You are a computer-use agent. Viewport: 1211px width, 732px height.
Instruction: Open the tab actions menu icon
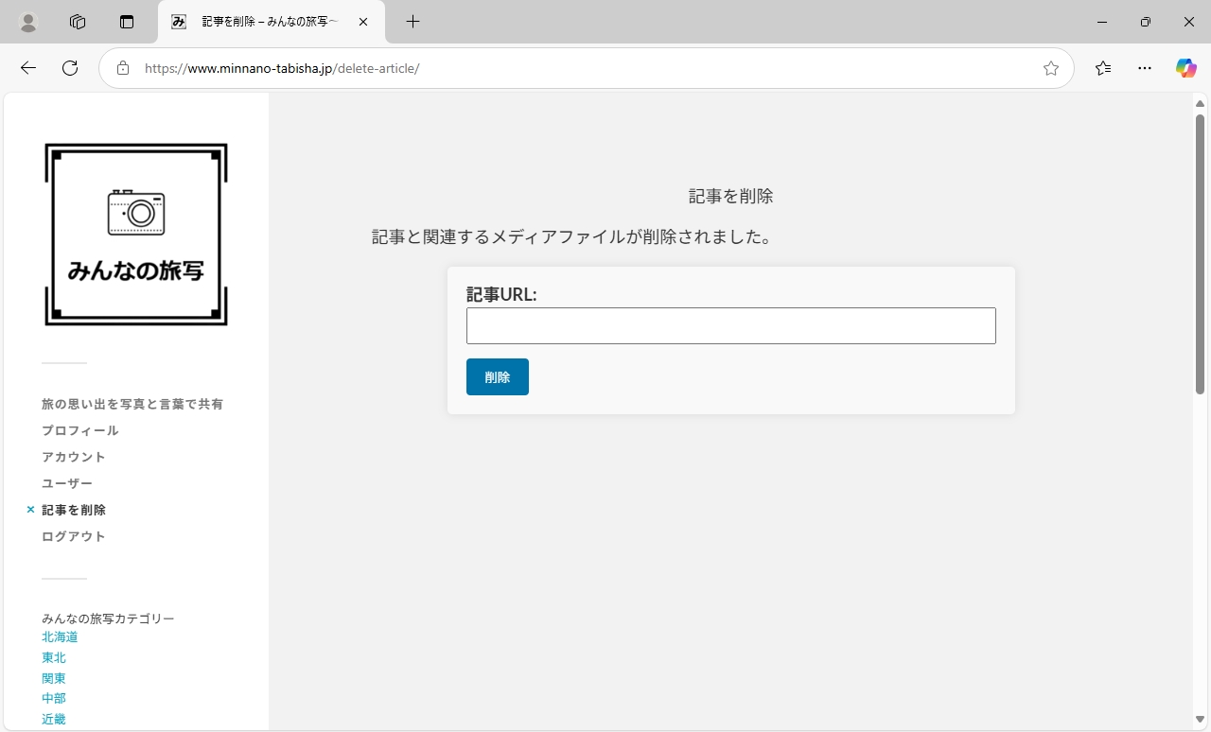point(127,22)
